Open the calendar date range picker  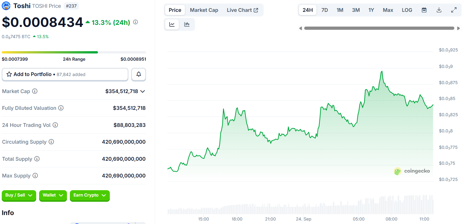424,10
